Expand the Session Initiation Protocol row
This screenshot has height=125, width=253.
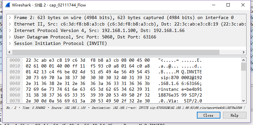10,43
